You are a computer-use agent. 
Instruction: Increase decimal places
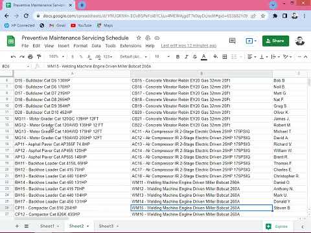(x=98, y=57)
